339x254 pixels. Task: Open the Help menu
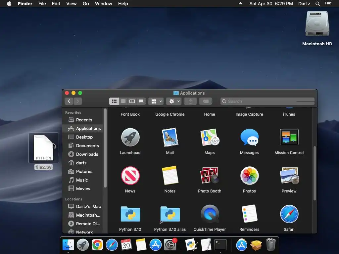tap(123, 4)
